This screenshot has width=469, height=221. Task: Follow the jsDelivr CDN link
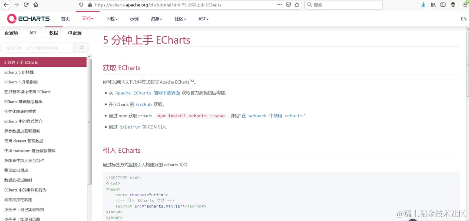(130, 127)
